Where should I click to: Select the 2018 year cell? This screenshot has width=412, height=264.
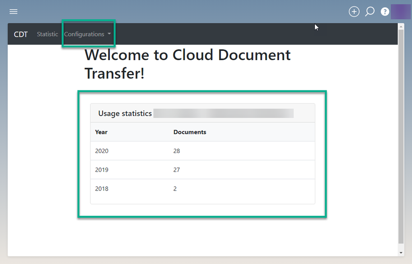point(102,189)
